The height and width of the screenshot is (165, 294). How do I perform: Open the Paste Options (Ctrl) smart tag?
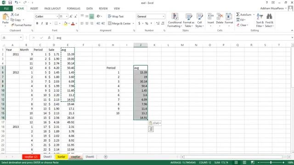point(155,123)
